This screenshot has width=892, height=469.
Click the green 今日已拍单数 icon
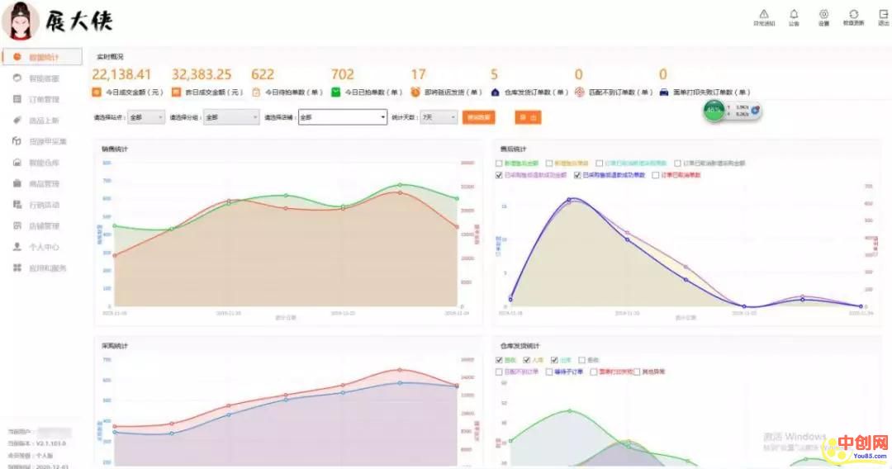tap(336, 92)
